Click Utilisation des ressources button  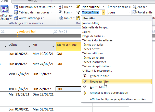click(x=35, y=7)
